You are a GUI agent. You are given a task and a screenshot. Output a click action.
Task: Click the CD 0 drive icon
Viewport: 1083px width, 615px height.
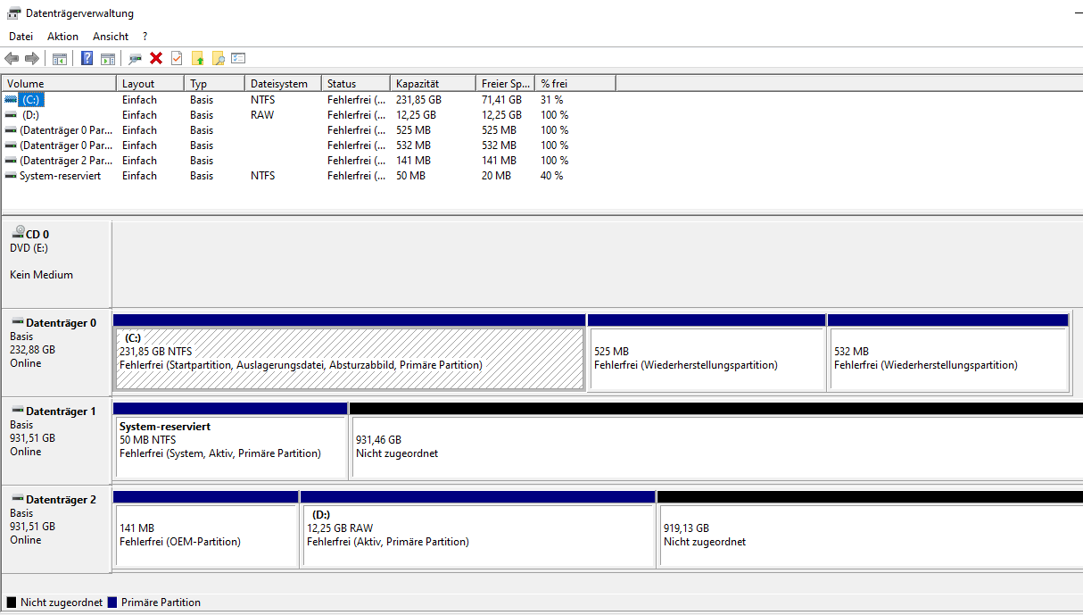[x=19, y=232]
